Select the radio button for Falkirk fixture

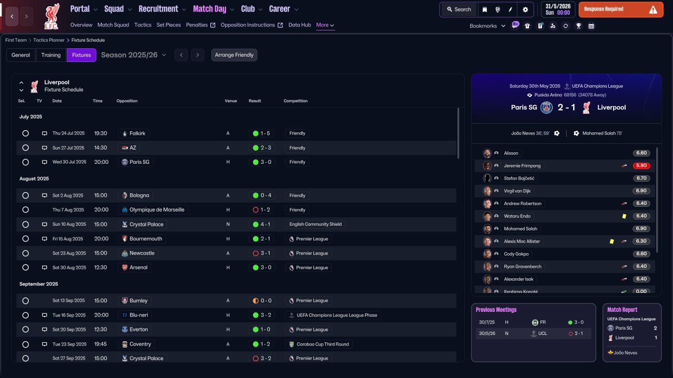pyautogui.click(x=25, y=133)
